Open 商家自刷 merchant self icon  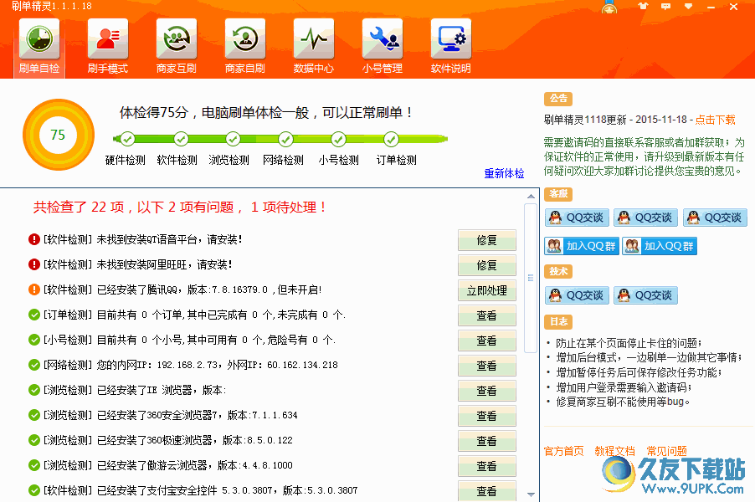245,39
